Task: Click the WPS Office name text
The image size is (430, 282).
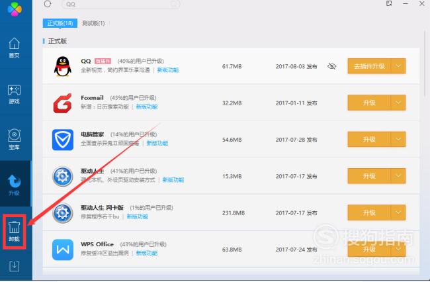Action: (97, 244)
